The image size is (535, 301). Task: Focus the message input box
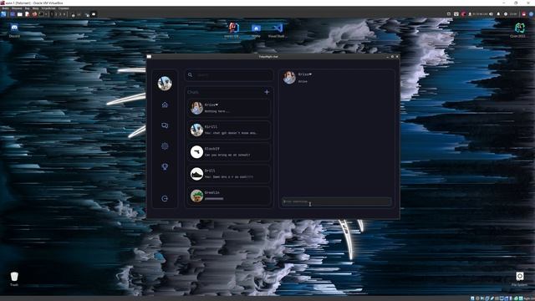336,202
